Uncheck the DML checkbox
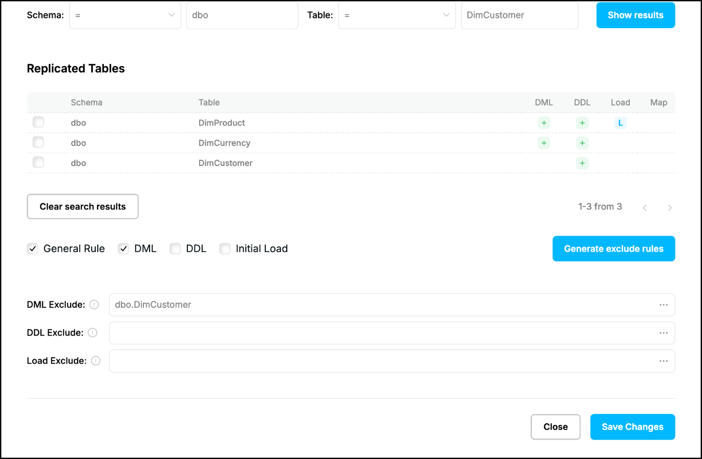 pyautogui.click(x=123, y=249)
